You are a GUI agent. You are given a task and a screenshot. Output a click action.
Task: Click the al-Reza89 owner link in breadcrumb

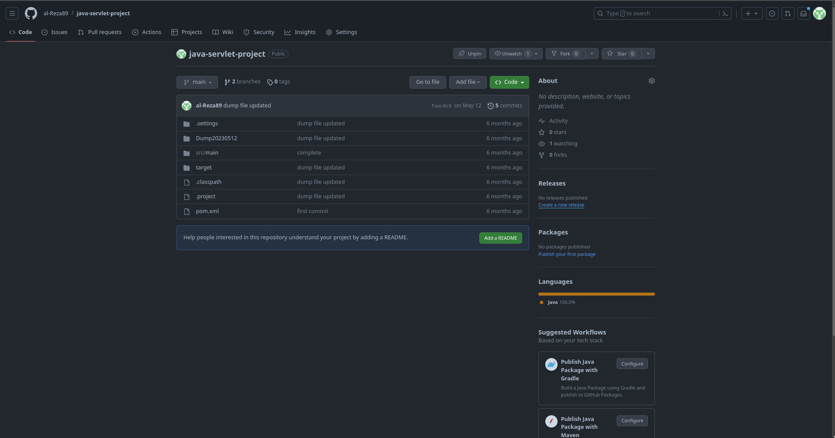[56, 14]
